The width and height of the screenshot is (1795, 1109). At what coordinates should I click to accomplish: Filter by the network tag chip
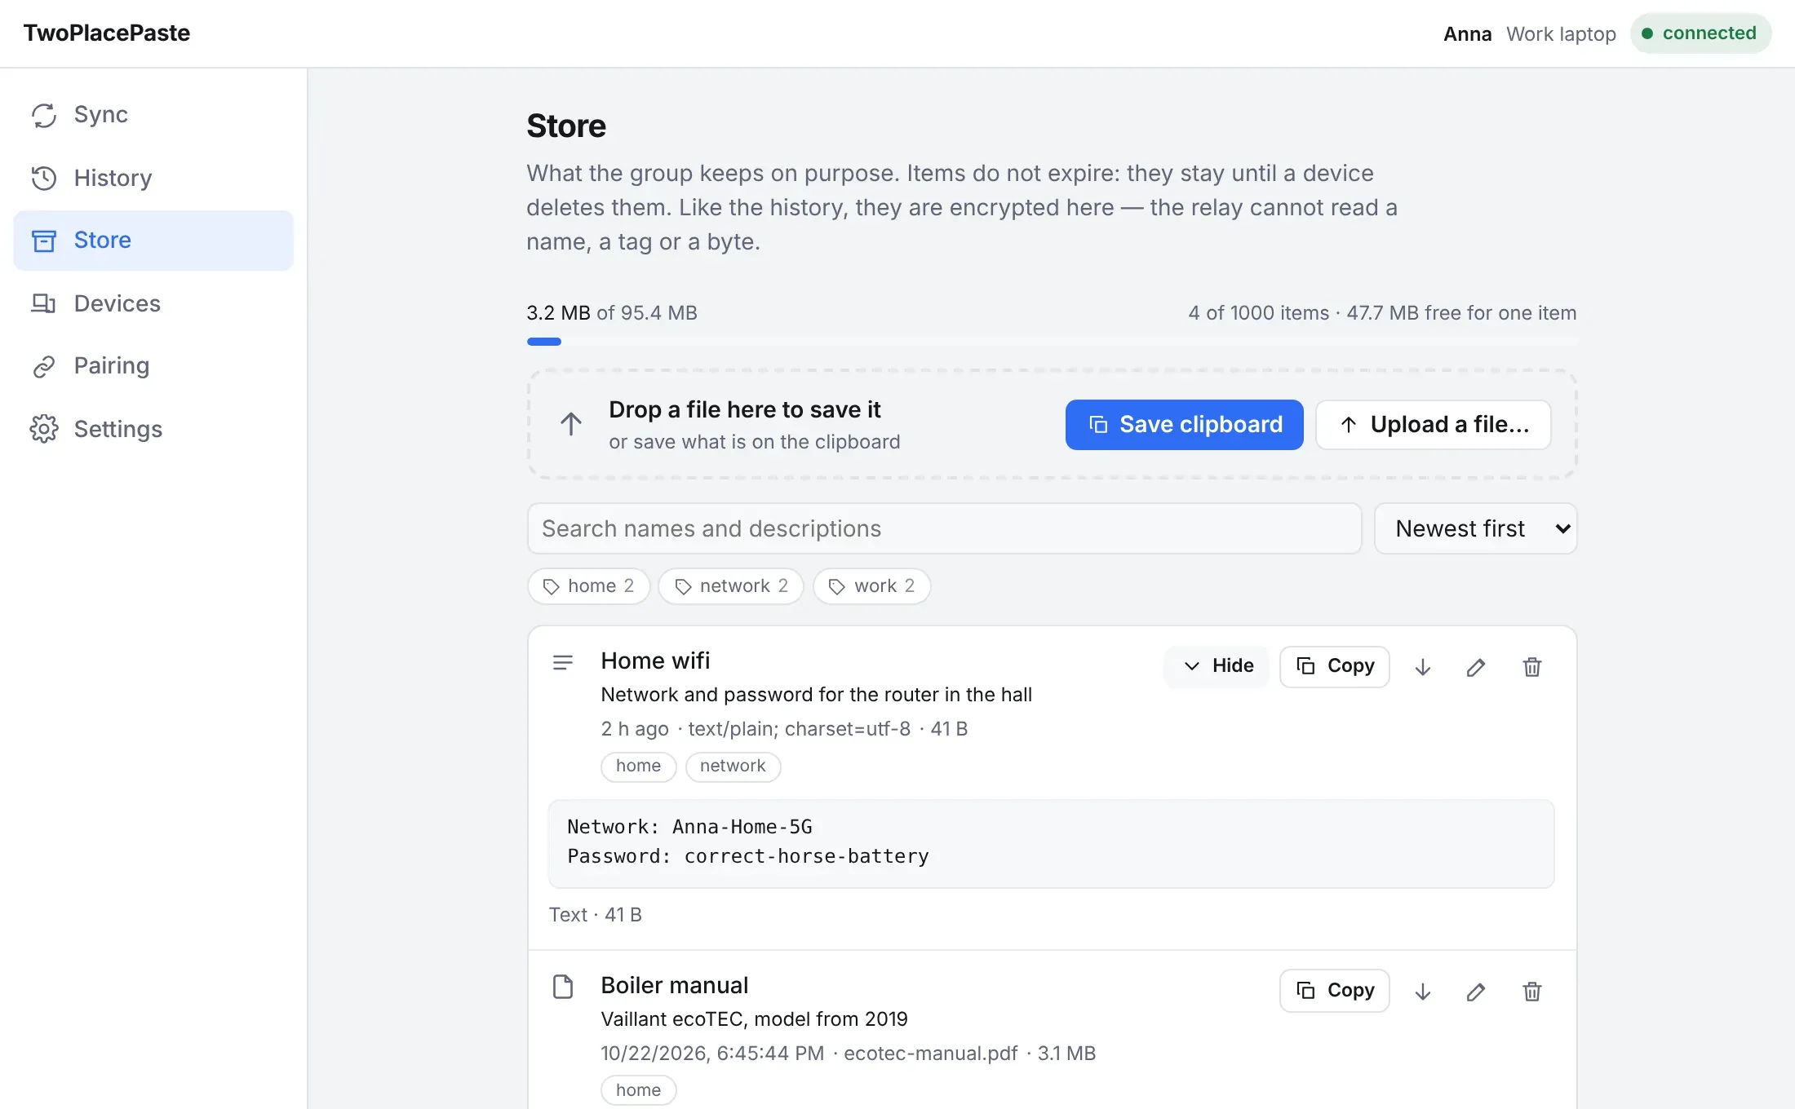[x=731, y=586]
